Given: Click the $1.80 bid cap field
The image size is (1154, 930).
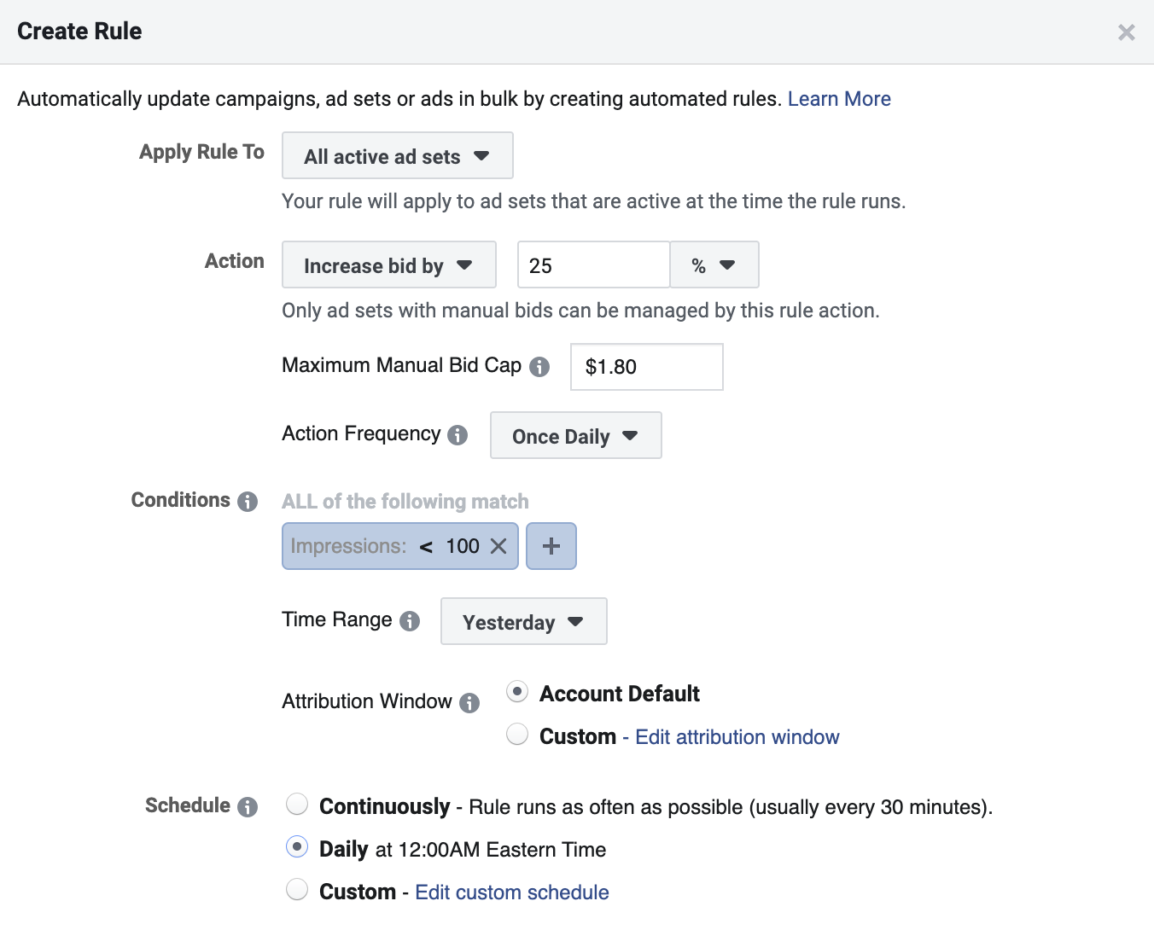Looking at the screenshot, I should pyautogui.click(x=646, y=367).
